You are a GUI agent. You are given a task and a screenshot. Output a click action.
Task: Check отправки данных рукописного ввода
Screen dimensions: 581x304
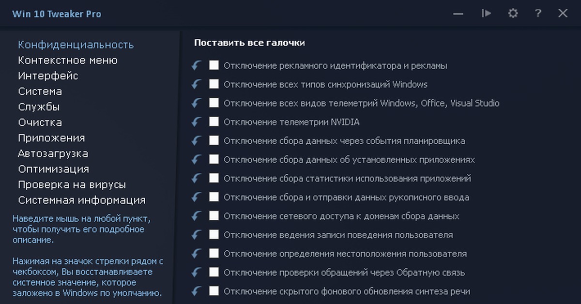(x=214, y=197)
